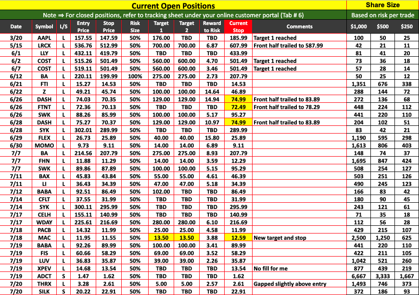Screen dimensions: 419x295
Task: Select the Reward to Risk header
Action: click(x=212, y=26)
